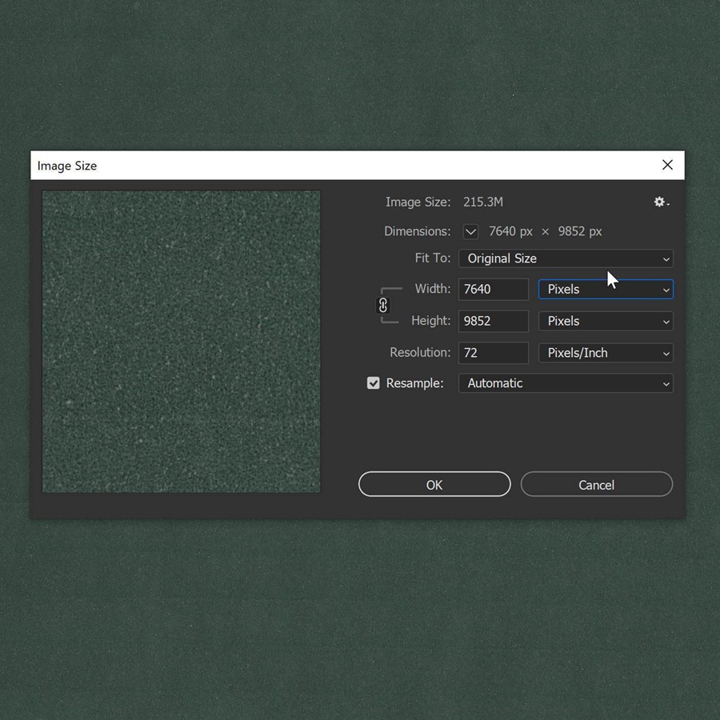Uncheck the Resample checkbox
720x720 pixels.
point(374,383)
